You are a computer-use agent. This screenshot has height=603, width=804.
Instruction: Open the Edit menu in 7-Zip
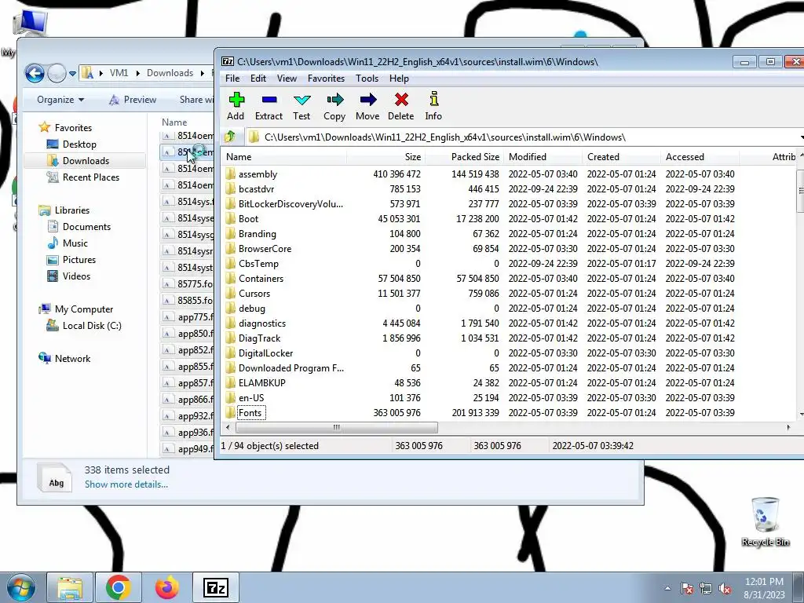pos(258,79)
